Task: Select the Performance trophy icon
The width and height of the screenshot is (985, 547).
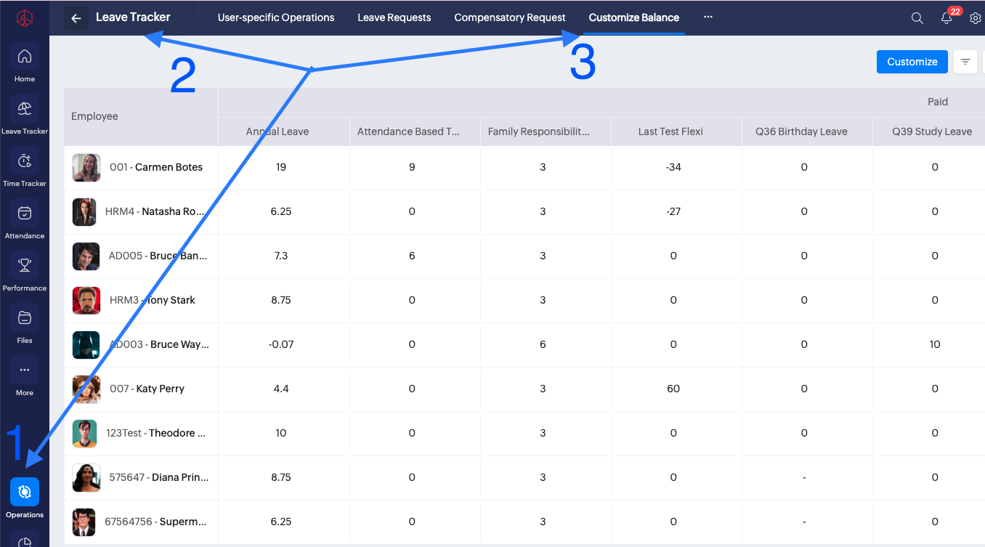Action: coord(25,266)
